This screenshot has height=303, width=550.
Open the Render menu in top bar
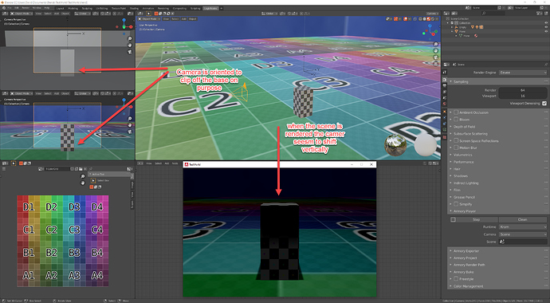pyautogui.click(x=26, y=8)
